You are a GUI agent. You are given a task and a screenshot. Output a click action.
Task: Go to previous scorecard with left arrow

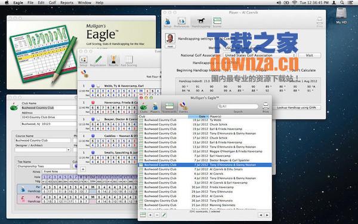tap(261, 215)
